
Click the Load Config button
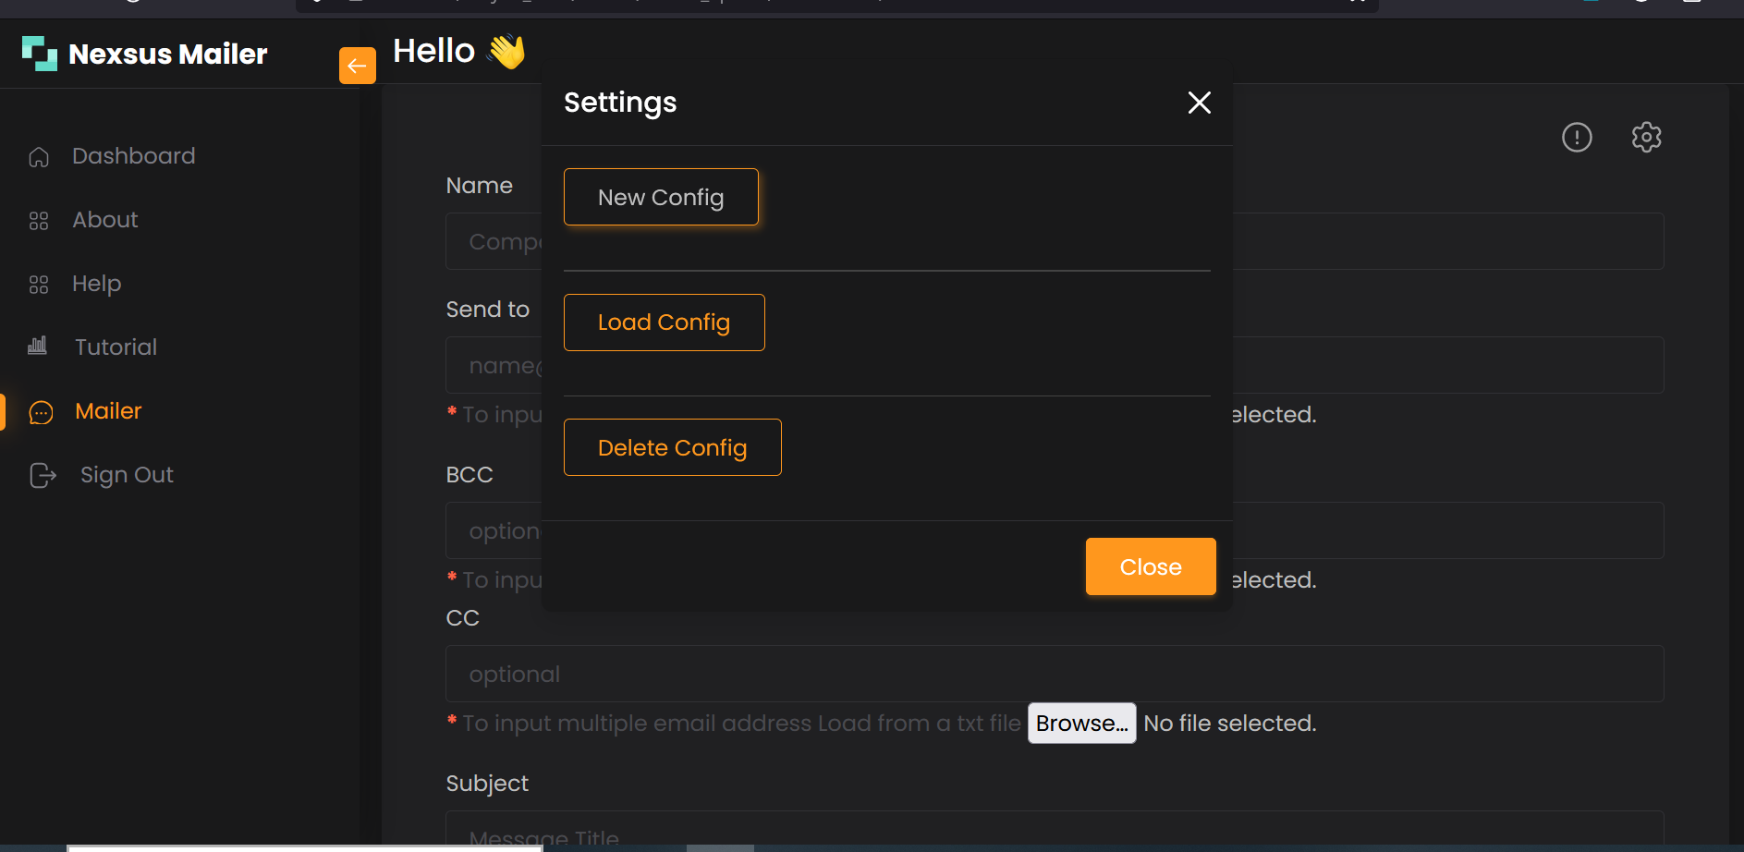(x=664, y=323)
